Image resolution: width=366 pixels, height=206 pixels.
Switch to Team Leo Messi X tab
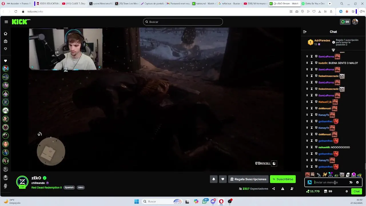tap(126, 3)
